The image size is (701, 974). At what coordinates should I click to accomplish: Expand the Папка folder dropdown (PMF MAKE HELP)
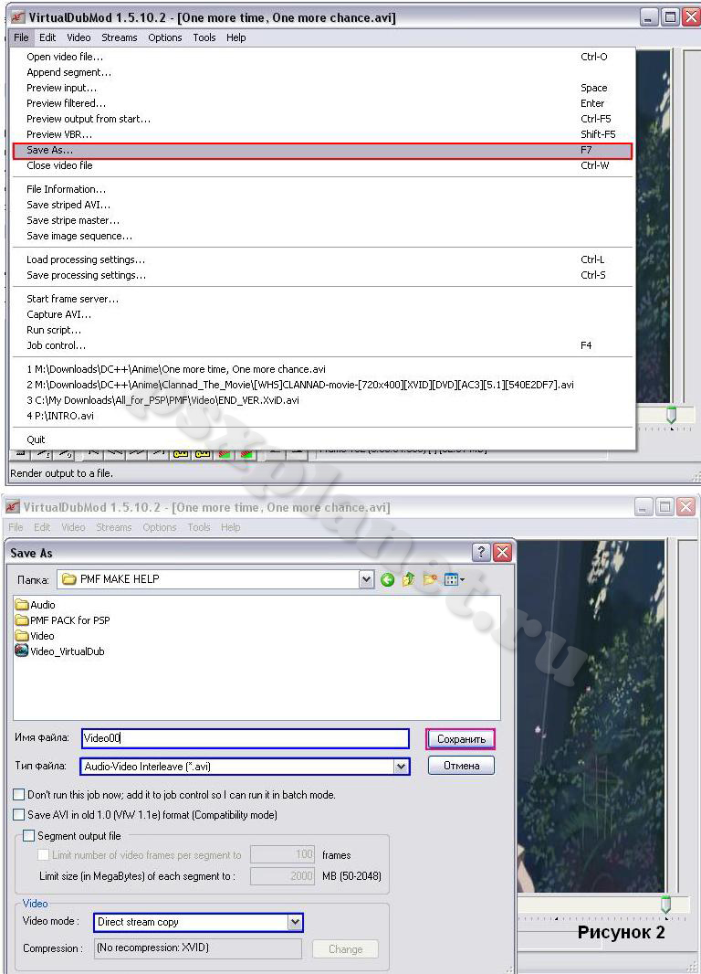[x=367, y=579]
